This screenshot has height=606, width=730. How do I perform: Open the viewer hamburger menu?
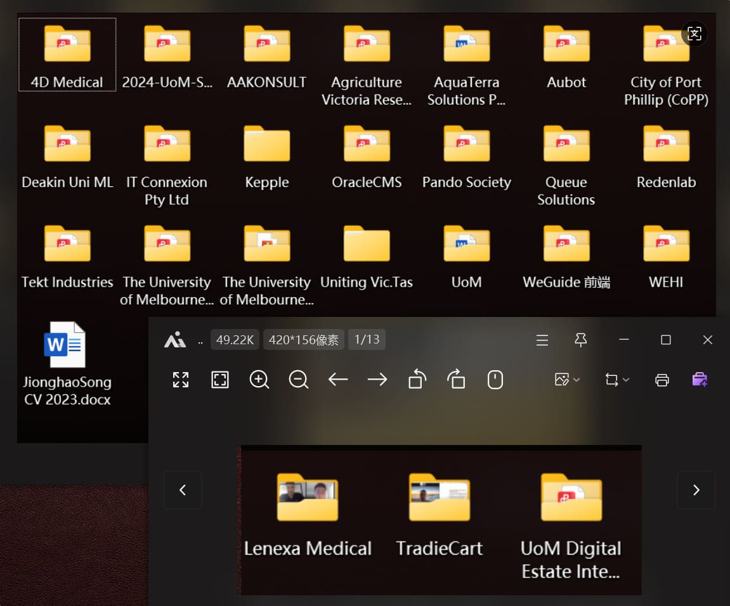pyautogui.click(x=542, y=340)
